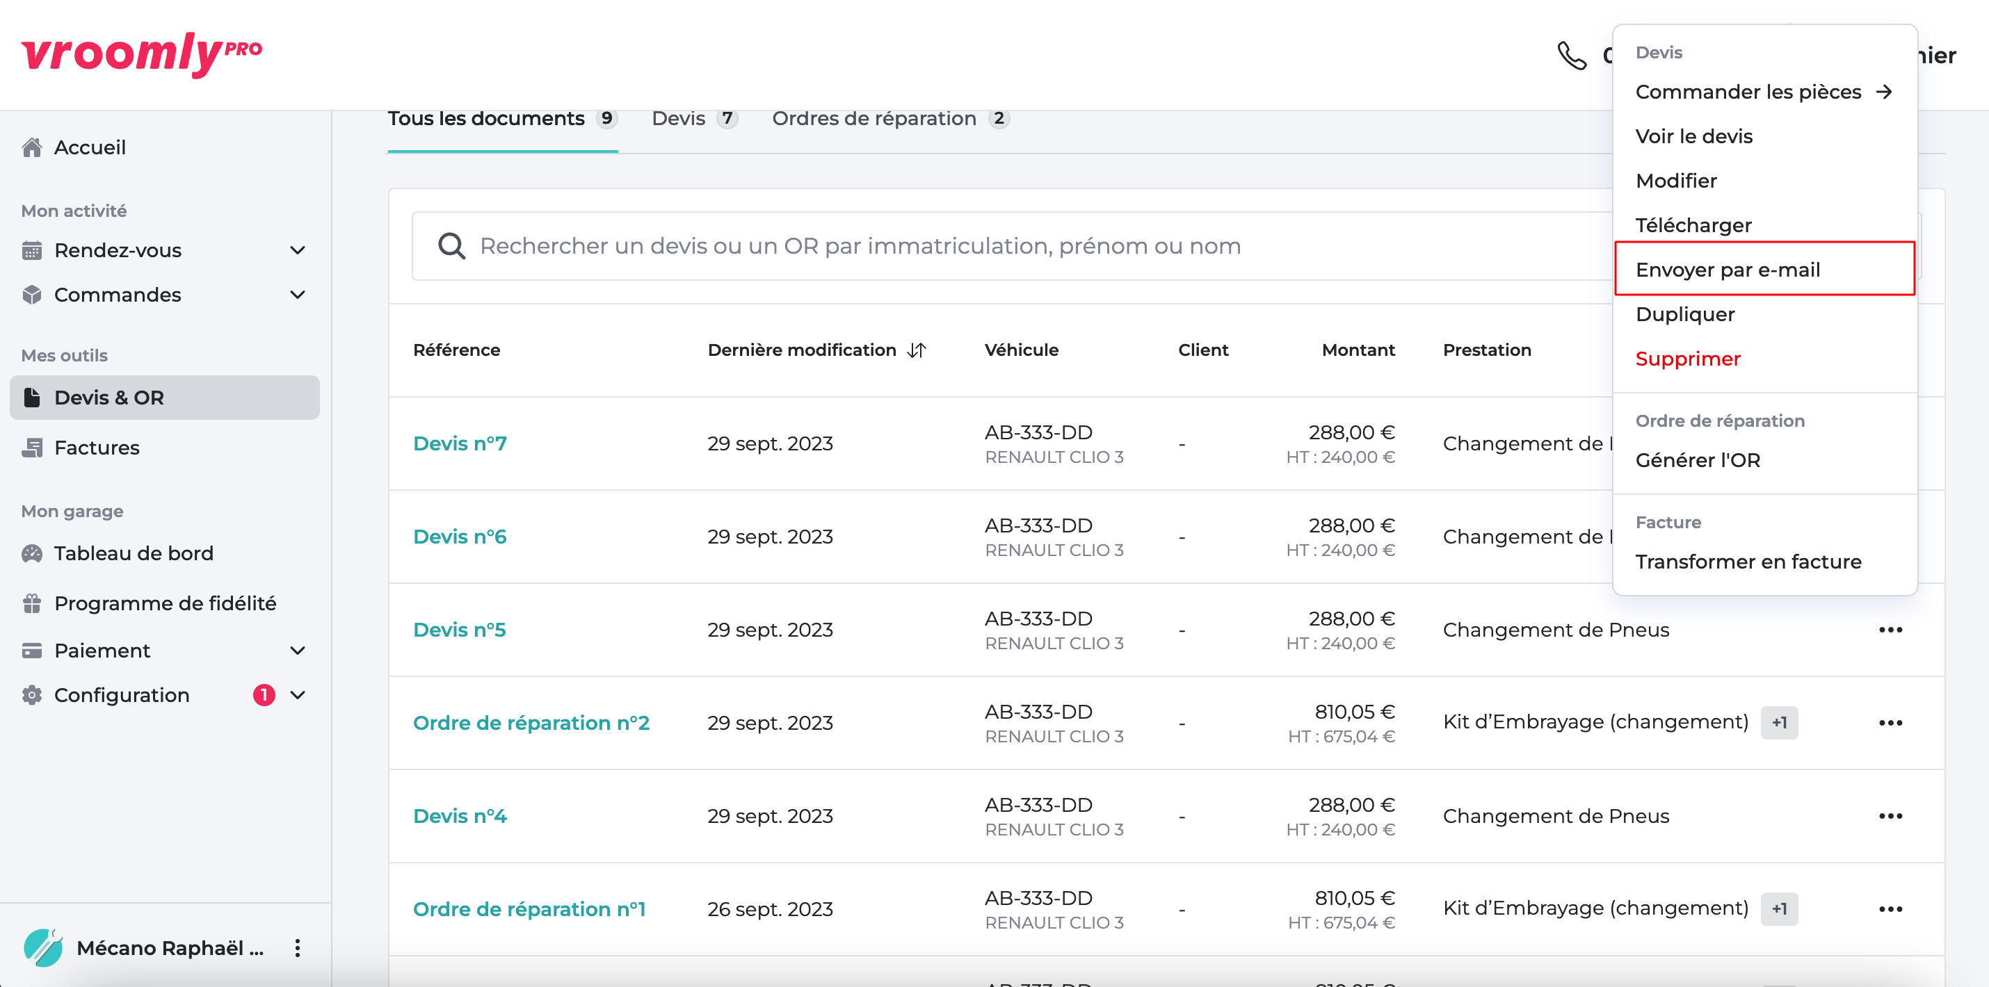Click 26 sept. 2023 date cell
Screen dimensions: 1989x987
pyautogui.click(x=770, y=909)
